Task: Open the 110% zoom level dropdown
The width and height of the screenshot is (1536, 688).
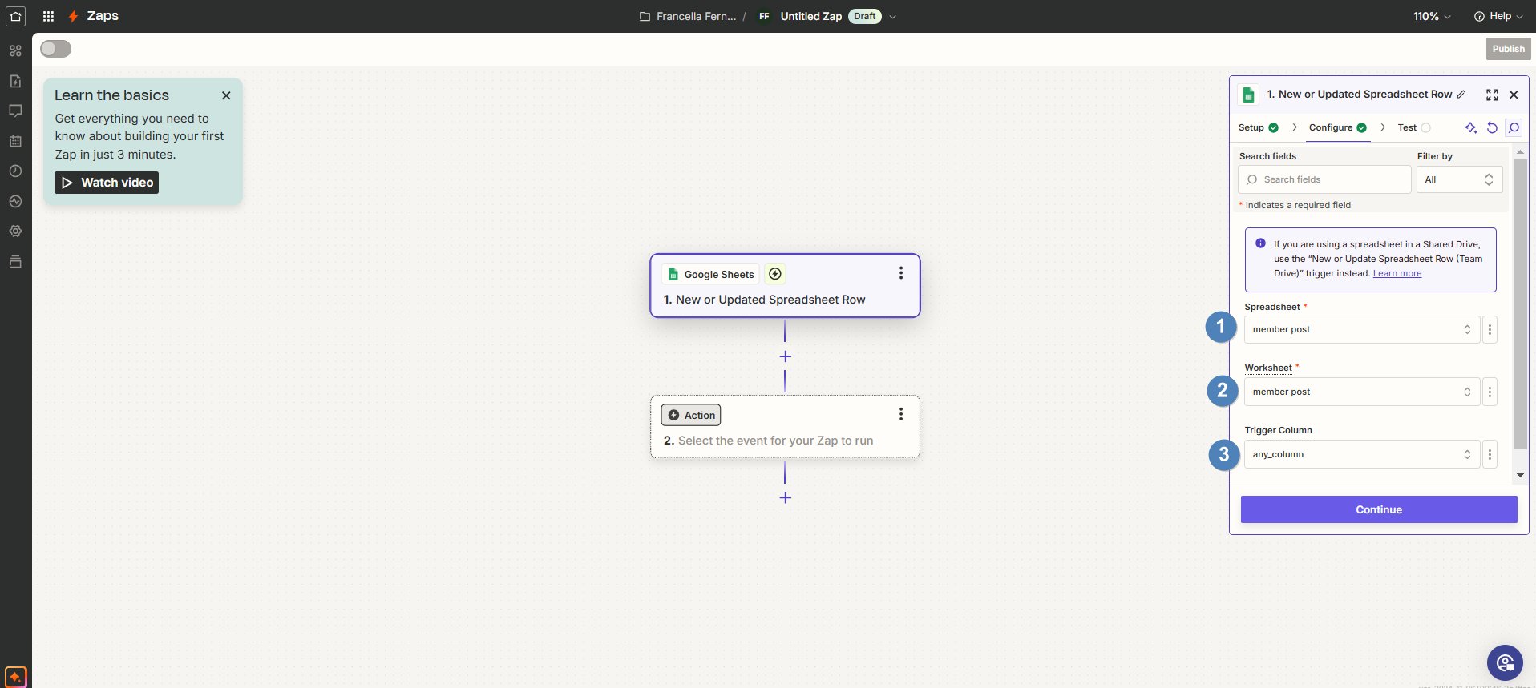Action: (1432, 16)
